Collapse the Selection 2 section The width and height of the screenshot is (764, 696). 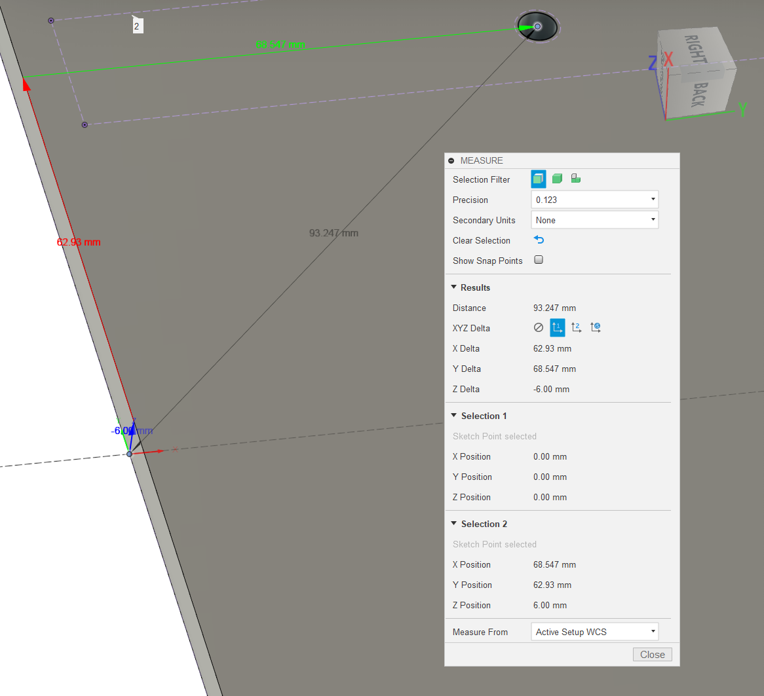tap(453, 524)
